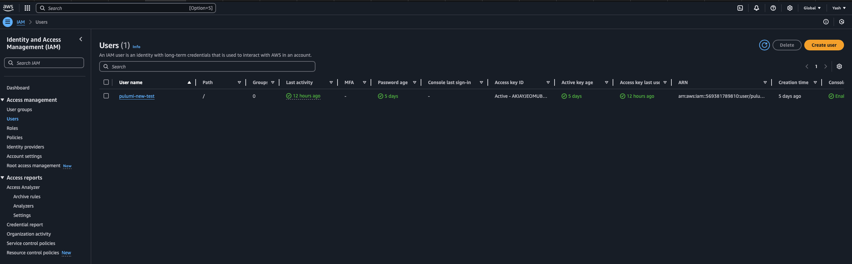Open Identity providers in side navigation

coord(25,147)
